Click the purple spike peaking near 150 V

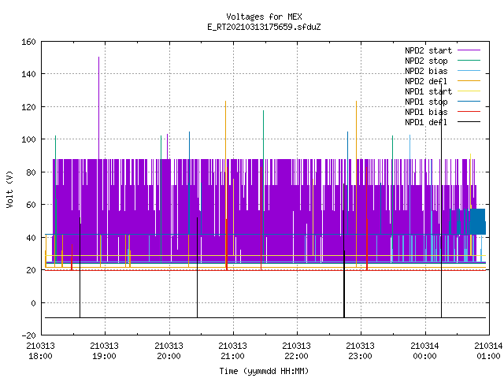pos(98,108)
